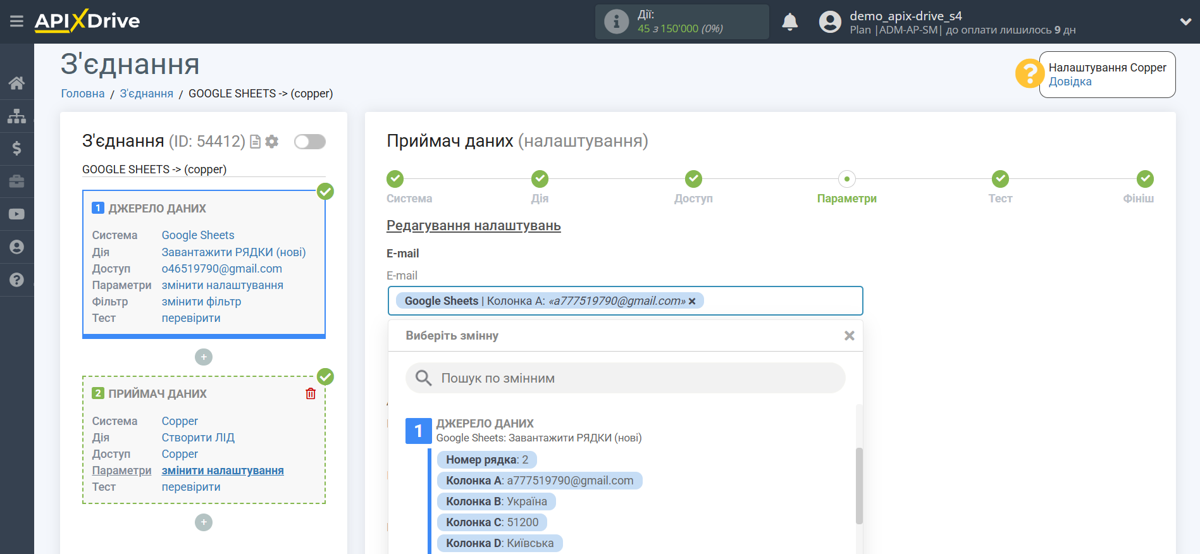Click the user avatar icon
This screenshot has height=554, width=1200.
point(830,22)
